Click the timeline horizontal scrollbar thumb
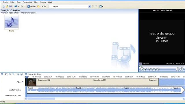The height and width of the screenshot is (104, 185). 41,99
